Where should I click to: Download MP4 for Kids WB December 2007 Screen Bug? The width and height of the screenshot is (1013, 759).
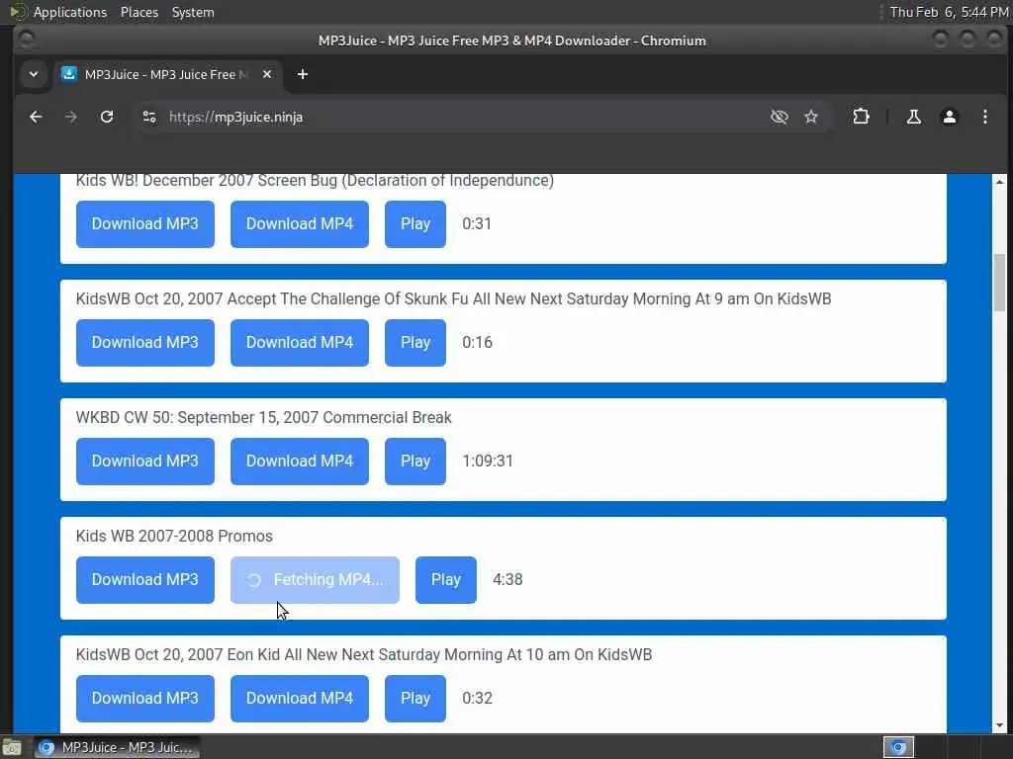point(299,224)
